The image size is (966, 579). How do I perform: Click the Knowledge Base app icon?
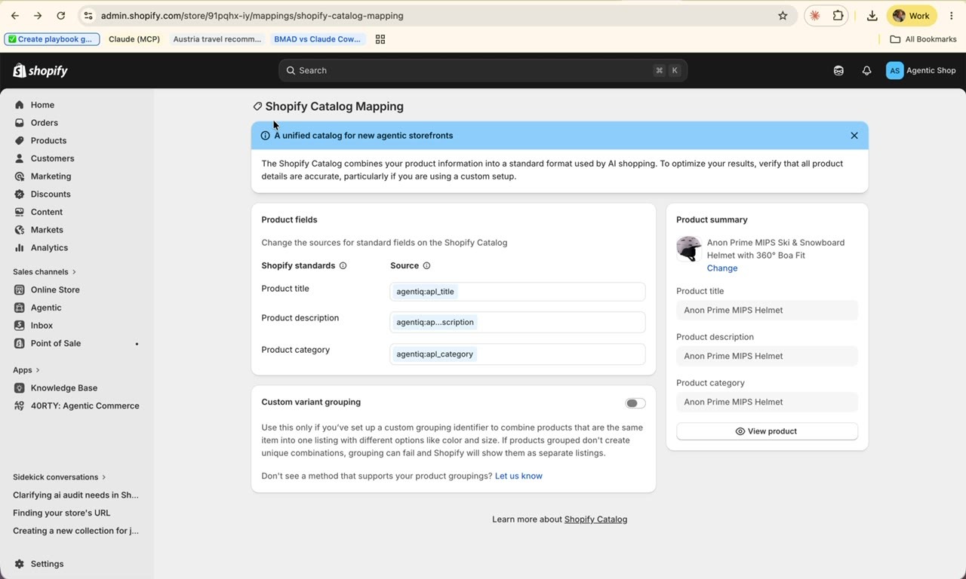(x=20, y=388)
